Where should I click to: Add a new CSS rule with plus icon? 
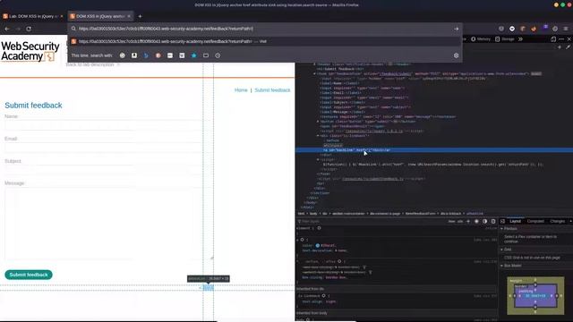click(x=468, y=221)
